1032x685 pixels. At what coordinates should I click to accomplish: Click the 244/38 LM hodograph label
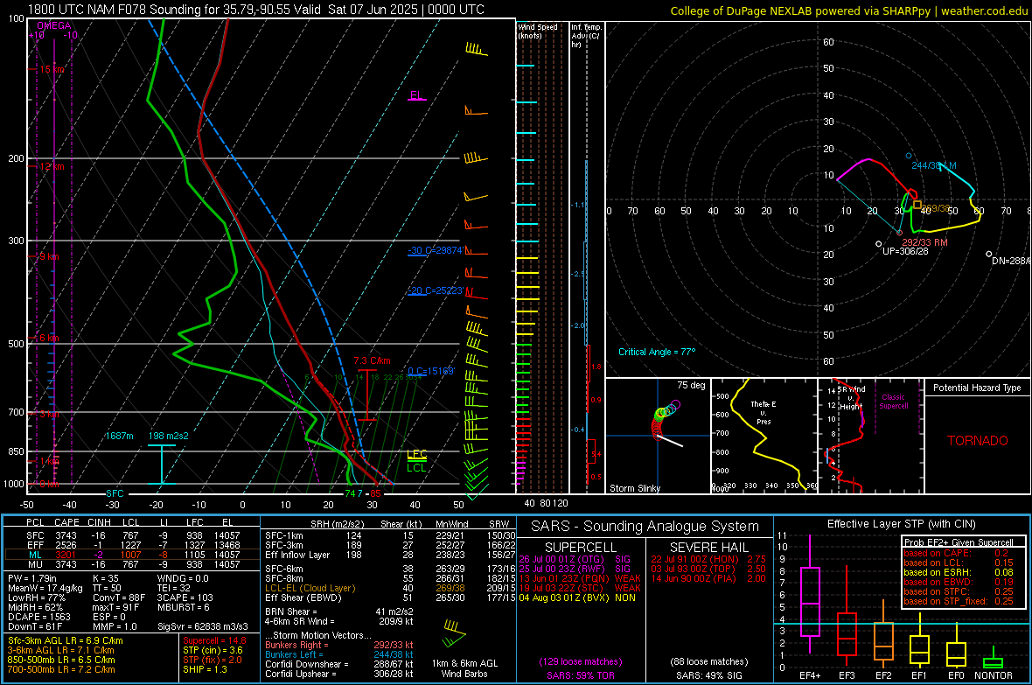tap(934, 165)
